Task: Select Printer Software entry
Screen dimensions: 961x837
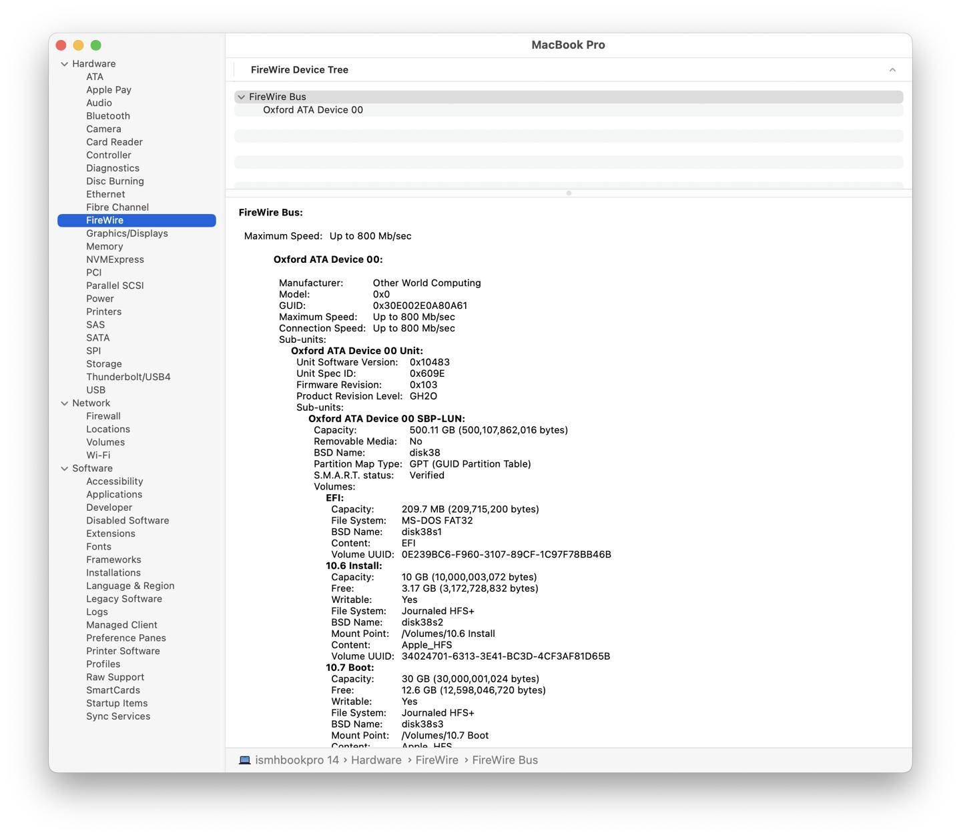Action: coord(123,651)
